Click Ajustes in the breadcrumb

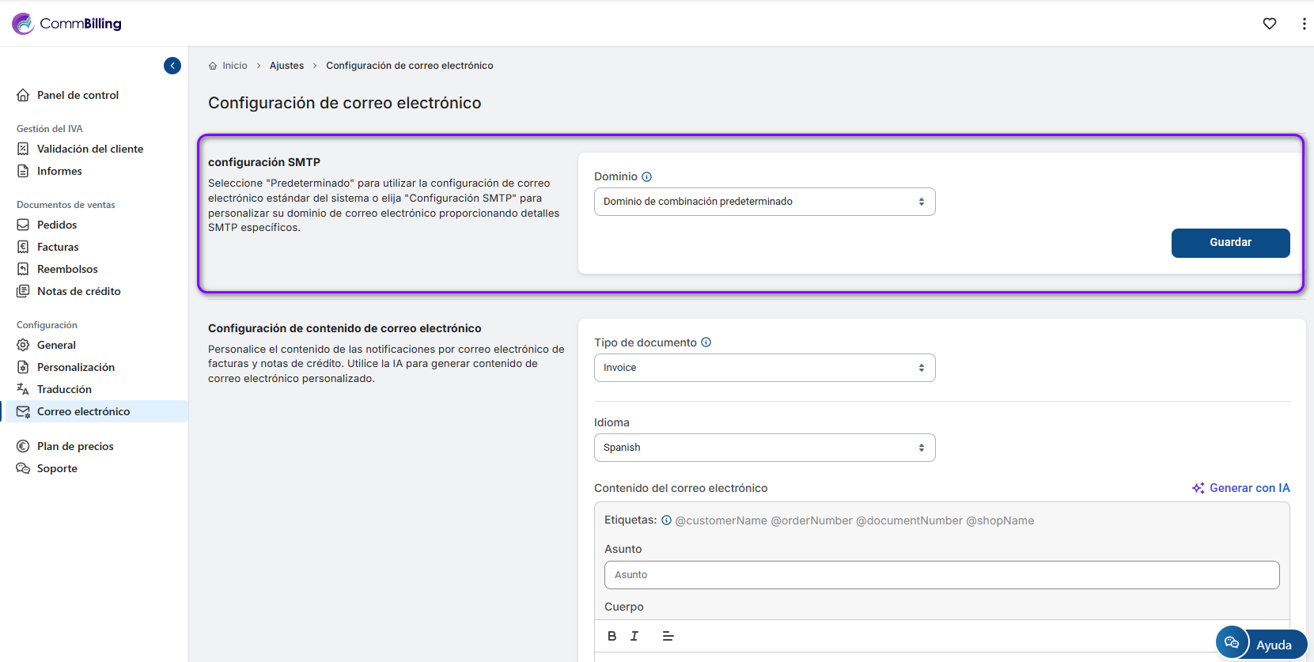(286, 66)
